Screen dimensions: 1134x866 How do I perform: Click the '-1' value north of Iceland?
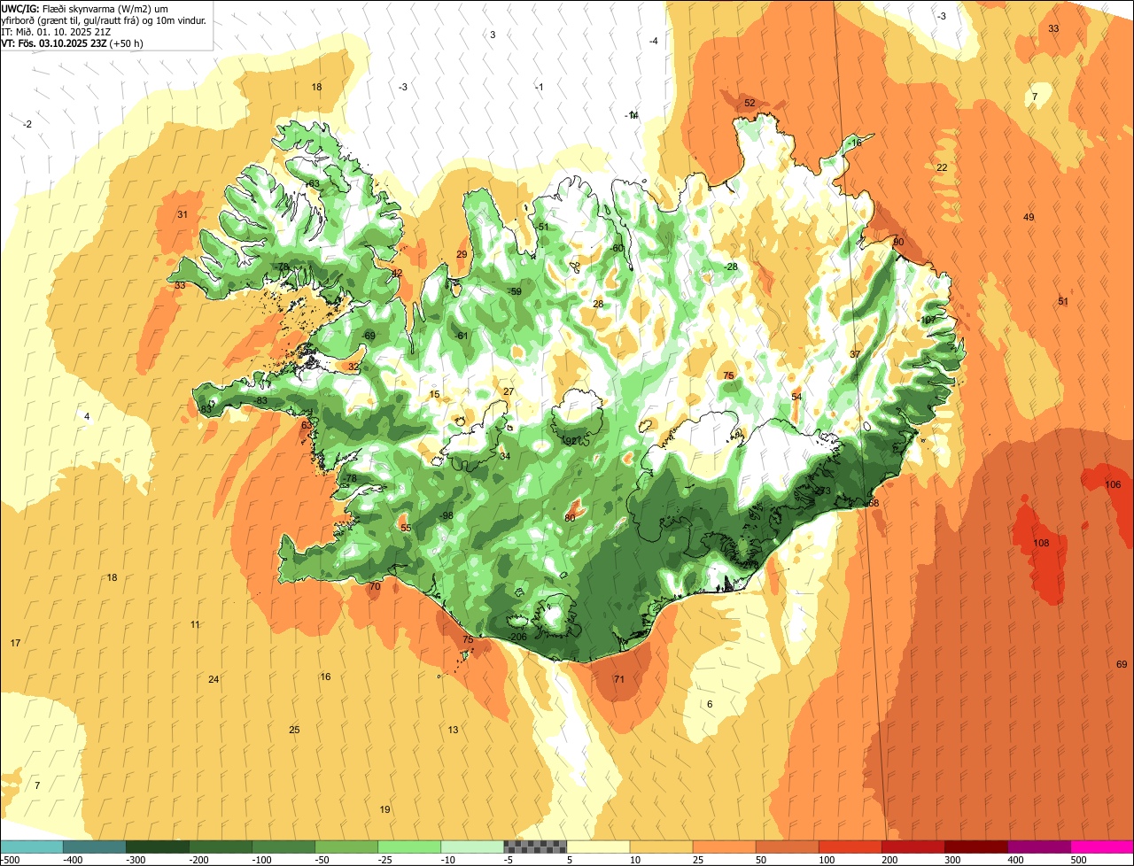(540, 86)
